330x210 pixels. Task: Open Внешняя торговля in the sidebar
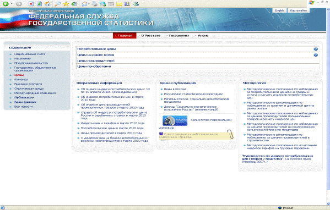point(28,84)
